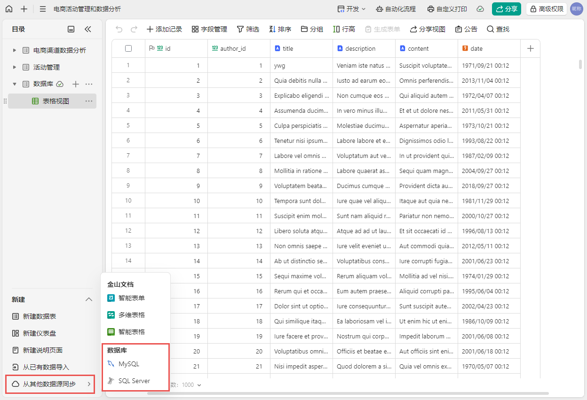587x400 pixels.
Task: Select MySQL from database menu
Action: 128,364
